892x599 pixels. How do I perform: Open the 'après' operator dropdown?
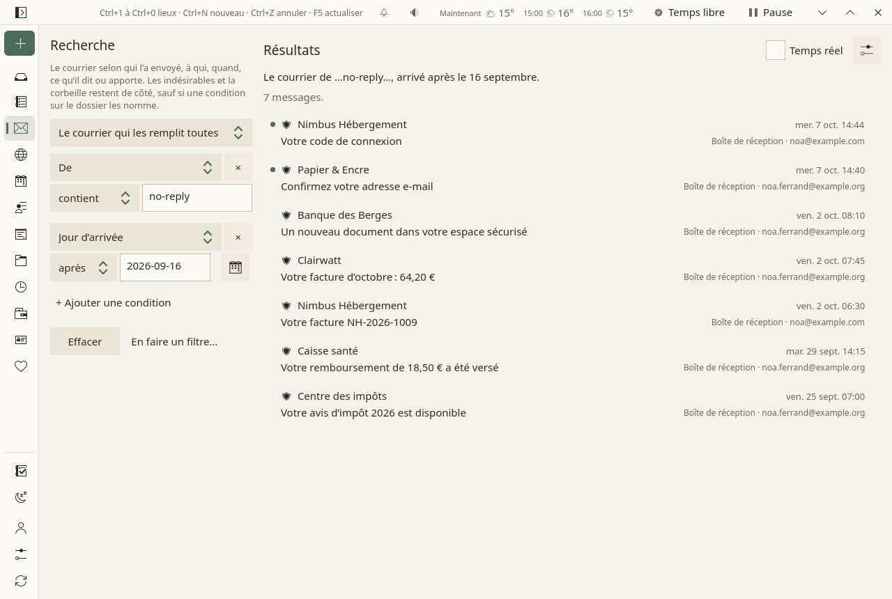84,267
